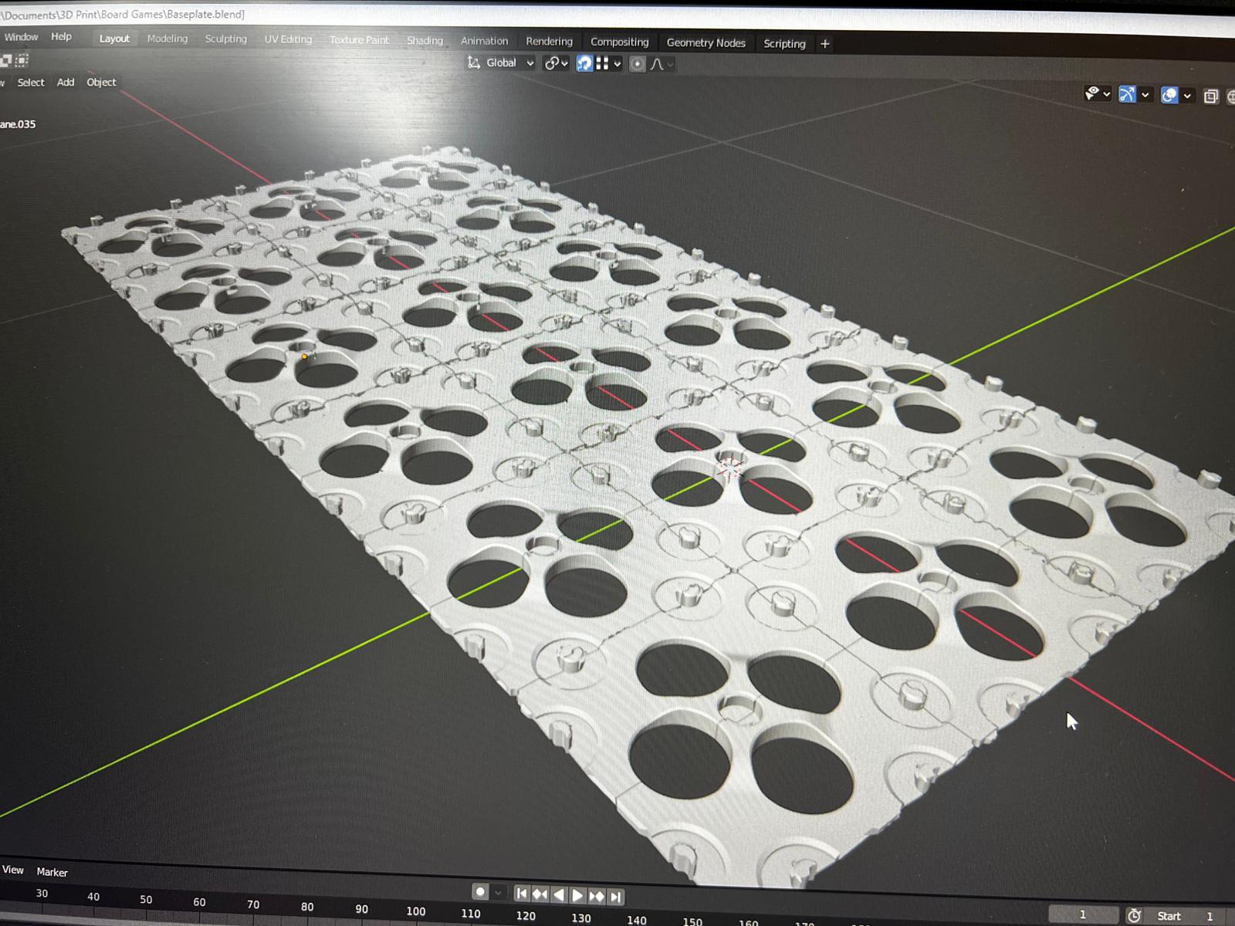Toggle X-ray view icon
The height and width of the screenshot is (926, 1235).
tap(1210, 96)
